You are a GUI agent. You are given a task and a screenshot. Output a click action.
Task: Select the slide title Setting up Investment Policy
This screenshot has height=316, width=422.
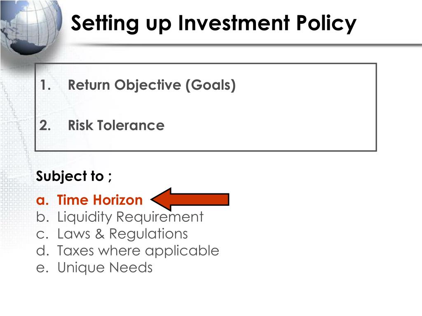(213, 23)
